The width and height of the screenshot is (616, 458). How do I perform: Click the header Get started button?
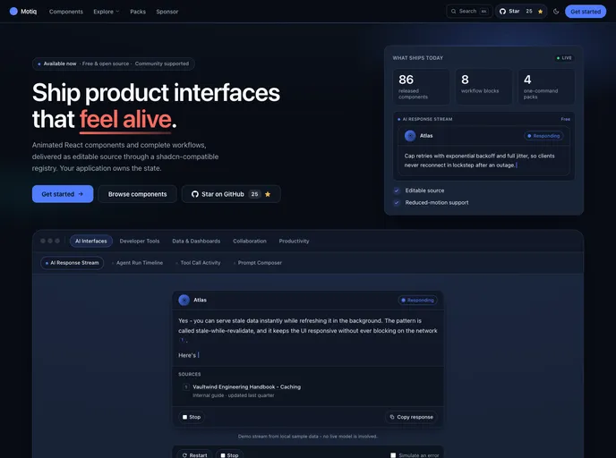click(x=586, y=12)
